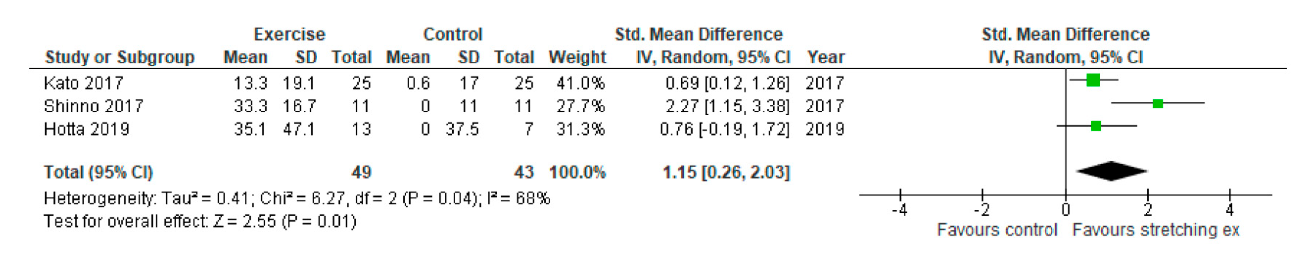Image resolution: width=1301 pixels, height=269 pixels.
Task: Select the Hotta 2019 study label
Action: [86, 129]
